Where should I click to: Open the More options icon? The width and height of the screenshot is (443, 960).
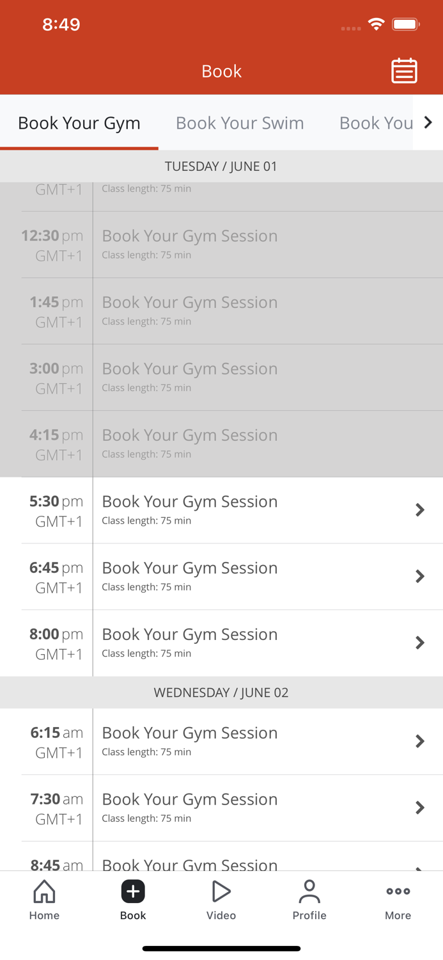coord(398,890)
